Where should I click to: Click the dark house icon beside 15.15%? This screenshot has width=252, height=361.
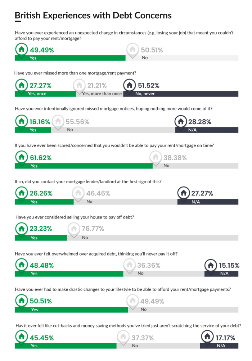(211, 266)
